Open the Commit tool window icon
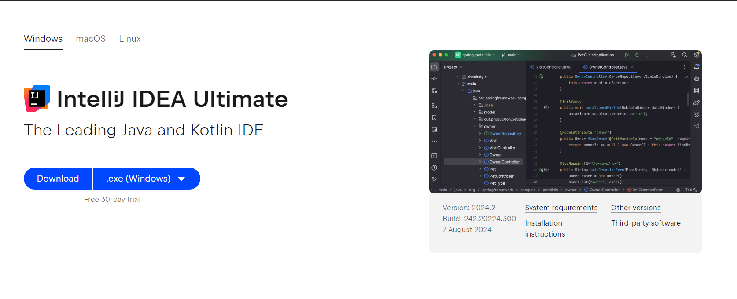The height and width of the screenshot is (299, 737). click(435, 79)
